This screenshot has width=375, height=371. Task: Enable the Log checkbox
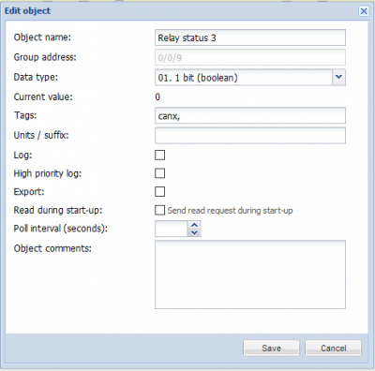pos(159,155)
